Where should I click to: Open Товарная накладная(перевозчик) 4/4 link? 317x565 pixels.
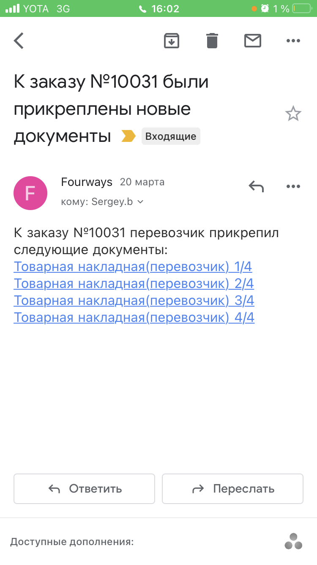(x=134, y=318)
